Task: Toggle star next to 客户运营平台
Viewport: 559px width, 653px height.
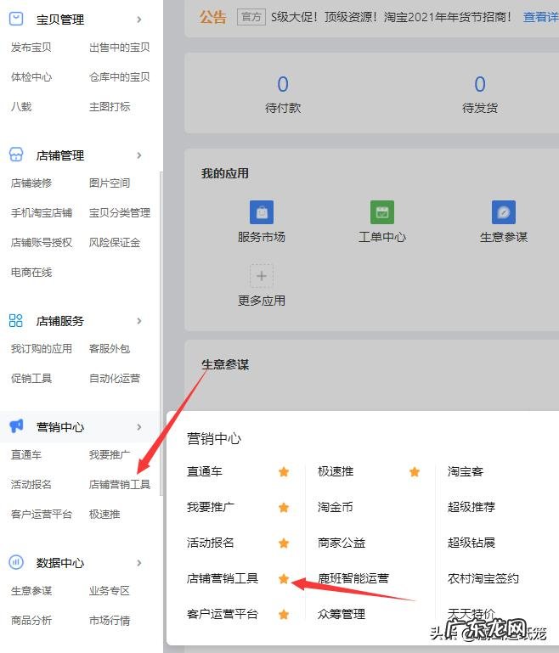Action: [284, 614]
